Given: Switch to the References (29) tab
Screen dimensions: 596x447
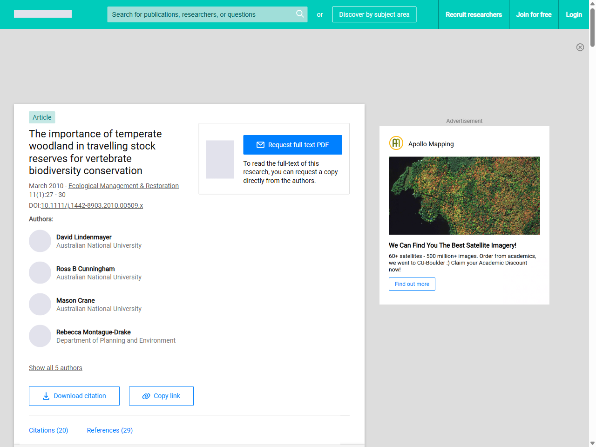Looking at the screenshot, I should 109,430.
